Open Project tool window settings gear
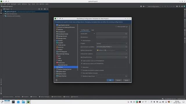The height and width of the screenshot is (104, 186). [45, 9]
